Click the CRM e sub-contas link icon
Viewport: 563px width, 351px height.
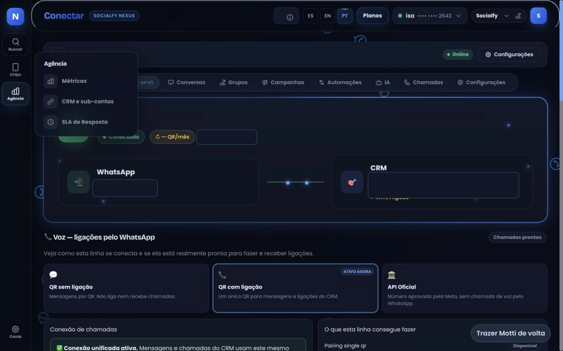coord(50,101)
